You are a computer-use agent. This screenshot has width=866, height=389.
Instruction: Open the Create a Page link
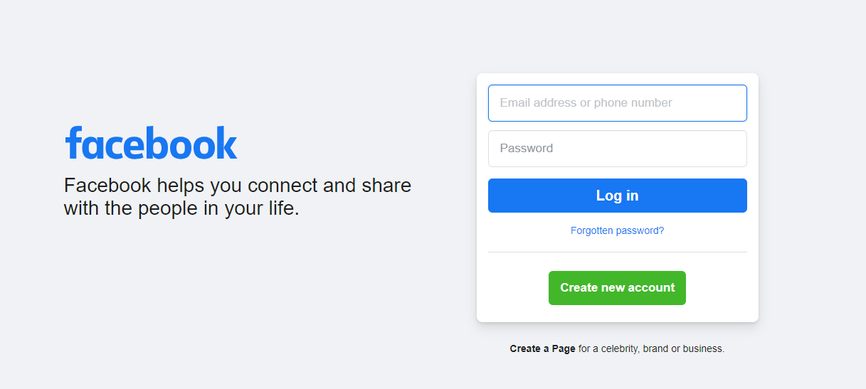pos(542,349)
